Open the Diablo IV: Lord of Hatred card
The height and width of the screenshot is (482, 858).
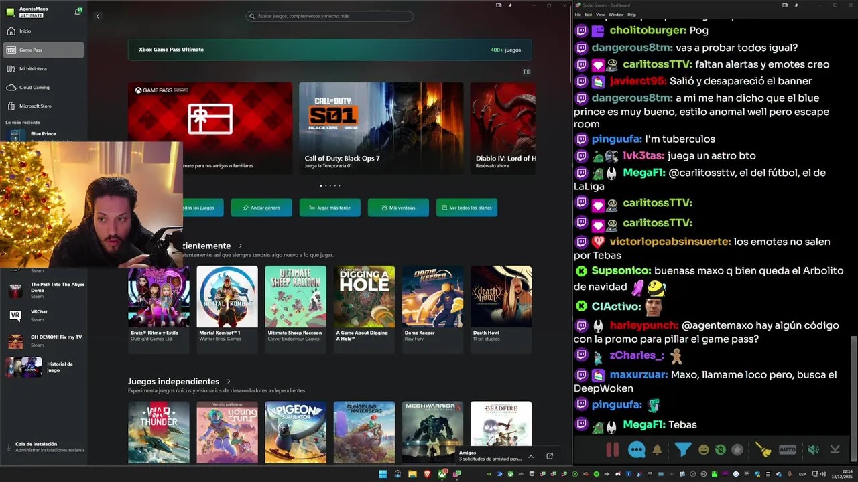coord(503,128)
